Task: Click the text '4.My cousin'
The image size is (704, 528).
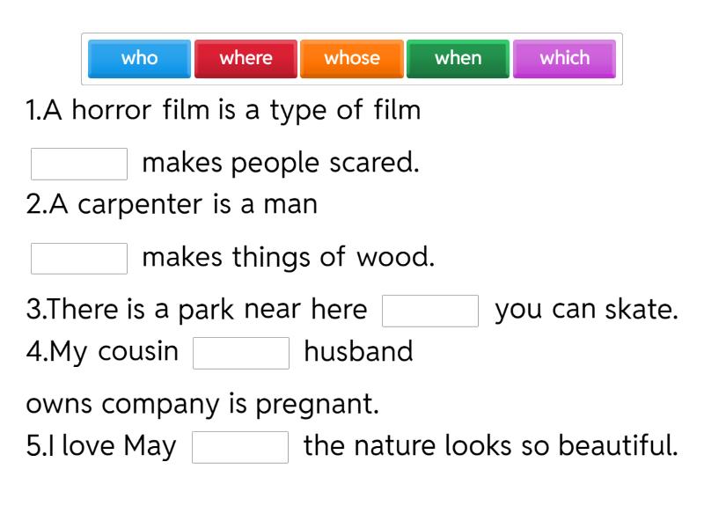Action: [102, 351]
